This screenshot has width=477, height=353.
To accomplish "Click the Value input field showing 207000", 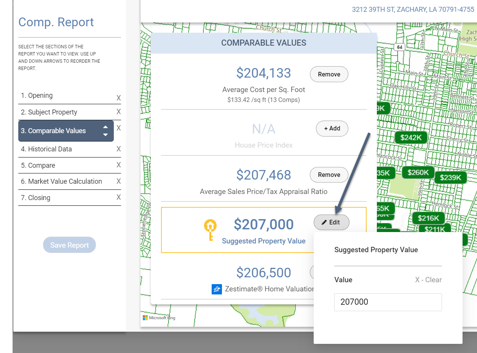I will pos(388,302).
